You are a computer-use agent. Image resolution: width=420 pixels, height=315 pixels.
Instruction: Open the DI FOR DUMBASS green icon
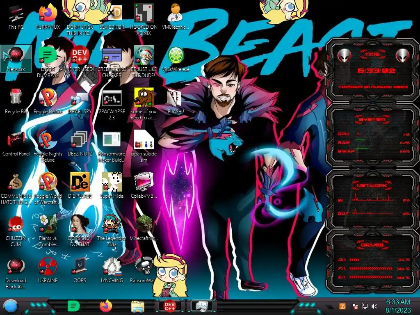[48, 62]
